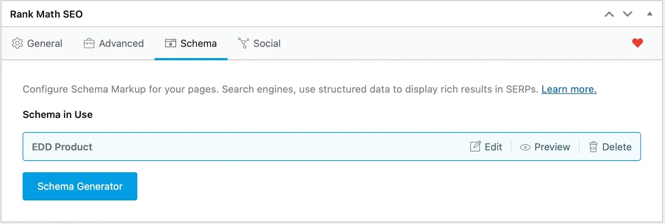Collapse the Rank Math SEO panel with the triangle
665x224 pixels.
pos(650,14)
